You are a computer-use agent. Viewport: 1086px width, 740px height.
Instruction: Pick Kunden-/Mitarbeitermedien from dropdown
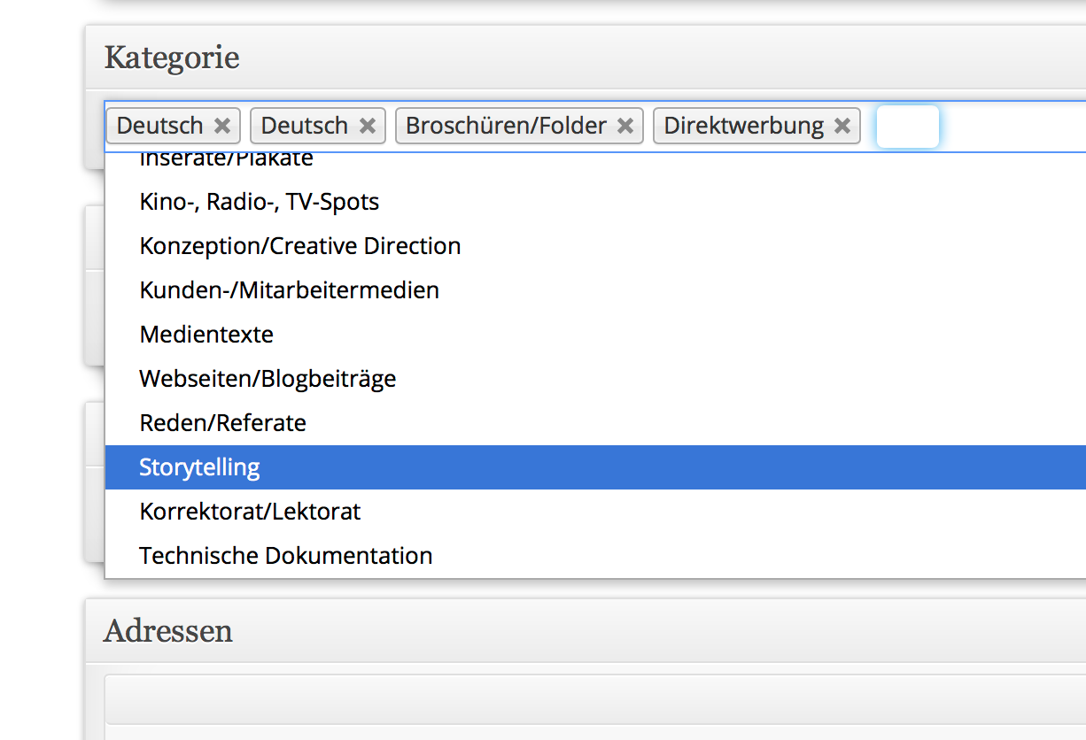[595, 290]
